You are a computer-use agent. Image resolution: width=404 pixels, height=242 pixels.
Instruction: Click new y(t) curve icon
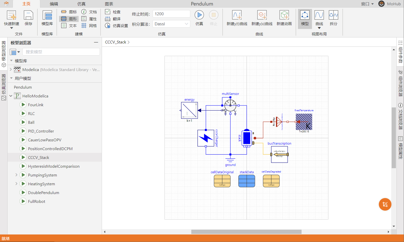click(237, 15)
